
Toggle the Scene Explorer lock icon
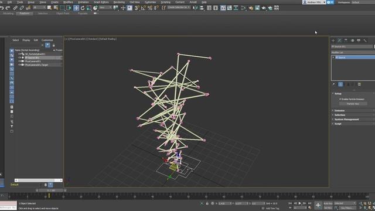coord(53,45)
